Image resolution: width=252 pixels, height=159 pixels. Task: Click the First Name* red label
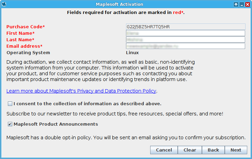click(x=20, y=33)
